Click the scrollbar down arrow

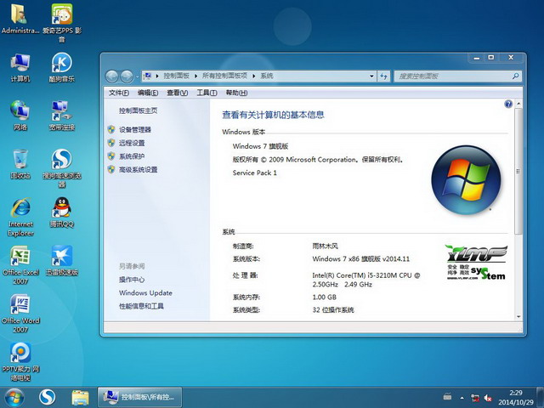(x=518, y=316)
